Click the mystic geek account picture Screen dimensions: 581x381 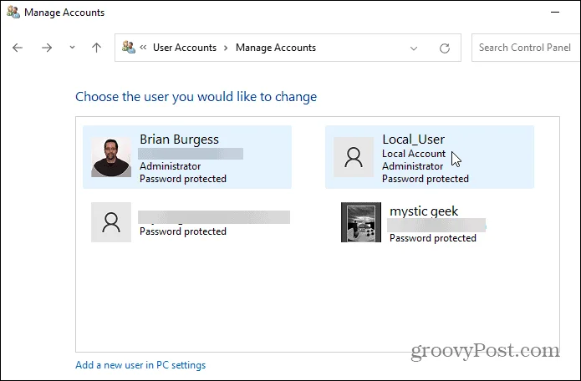361,222
